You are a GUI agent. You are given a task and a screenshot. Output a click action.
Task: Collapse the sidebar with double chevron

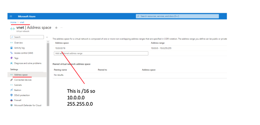[47, 37]
